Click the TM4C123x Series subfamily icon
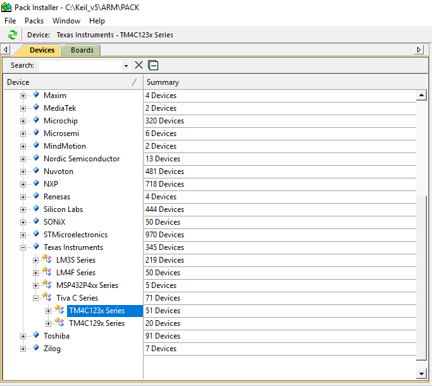Viewport: 432px width, 386px height. pos(59,310)
